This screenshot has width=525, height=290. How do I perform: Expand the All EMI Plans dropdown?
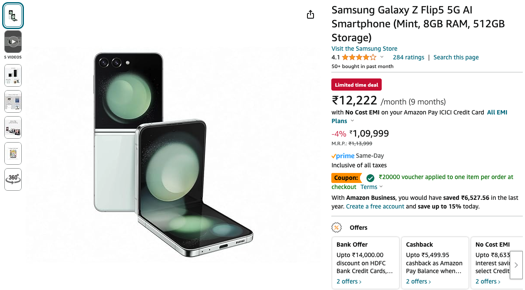click(352, 121)
